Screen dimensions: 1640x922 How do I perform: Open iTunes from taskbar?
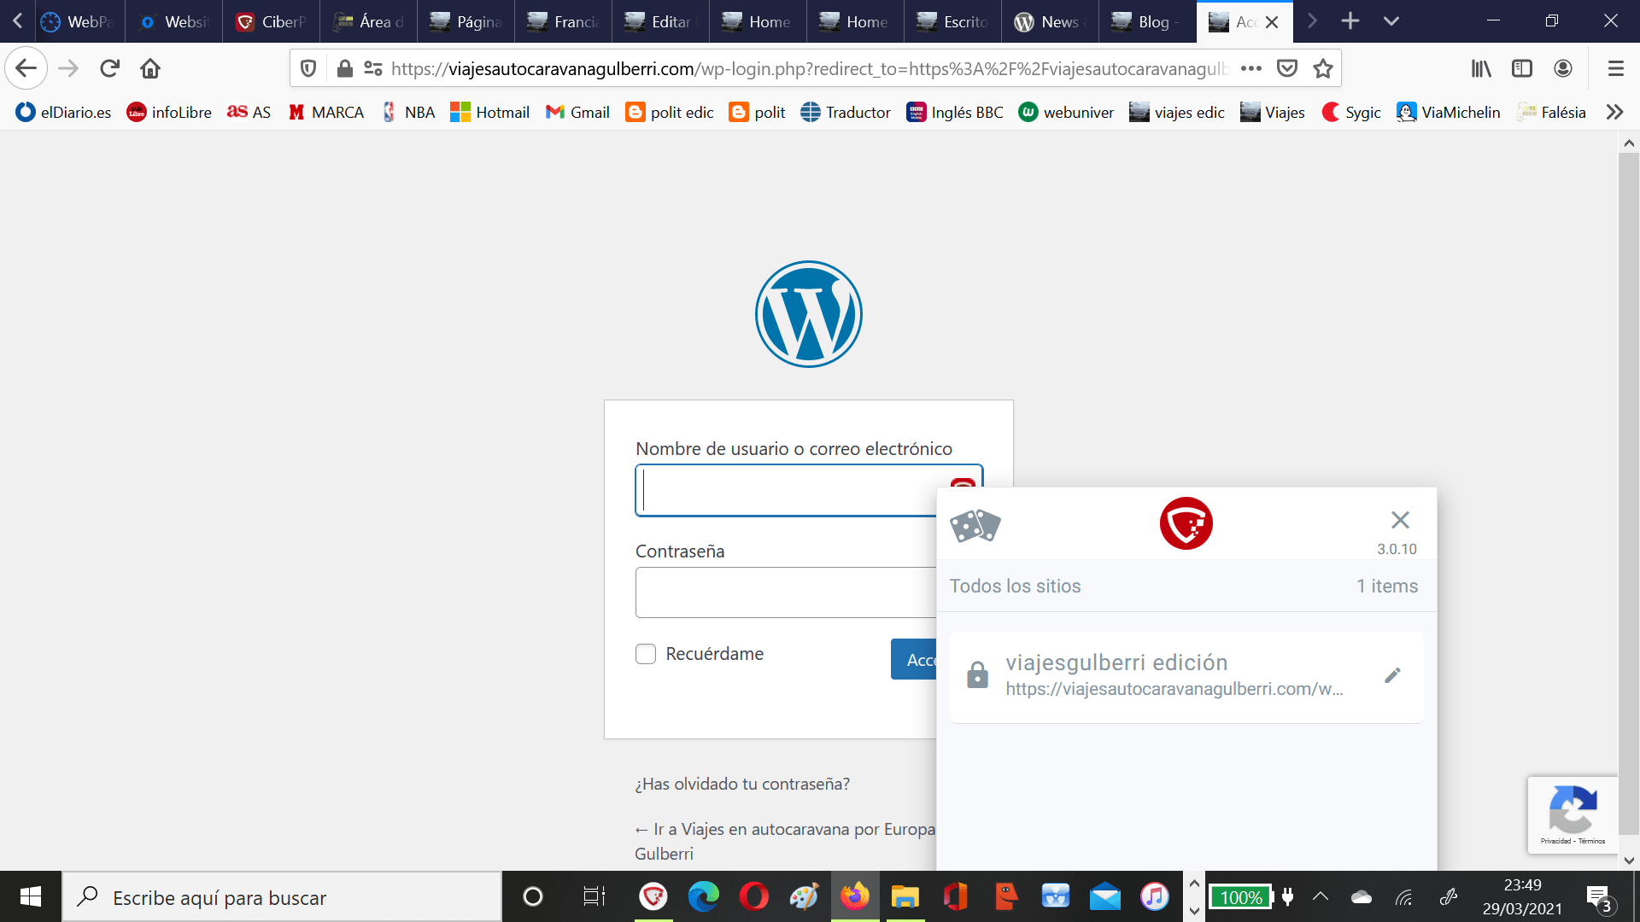coord(1155,896)
